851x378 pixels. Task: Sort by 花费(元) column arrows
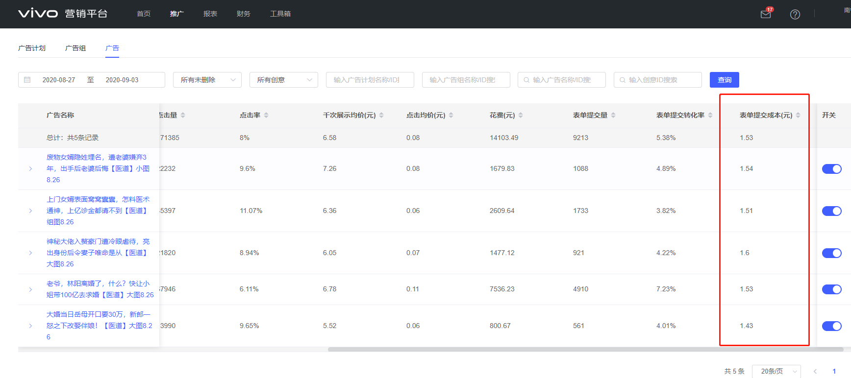point(521,115)
